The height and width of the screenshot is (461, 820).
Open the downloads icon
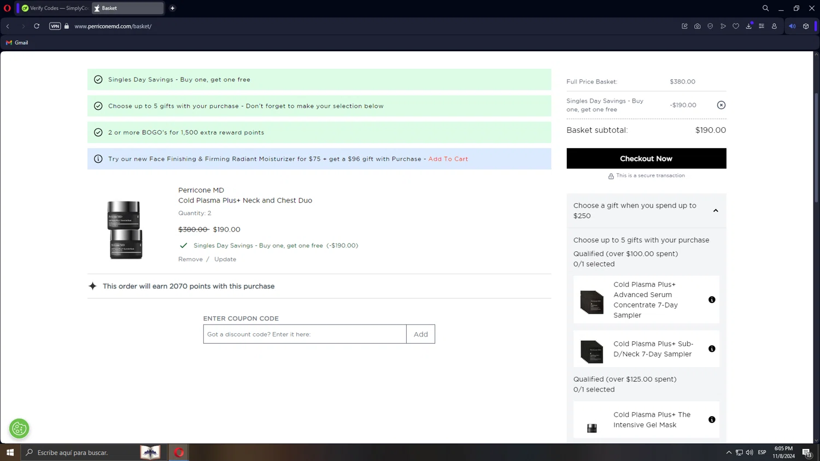[x=749, y=26]
